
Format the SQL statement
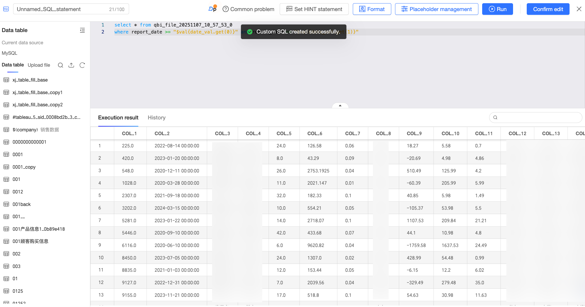(x=372, y=9)
